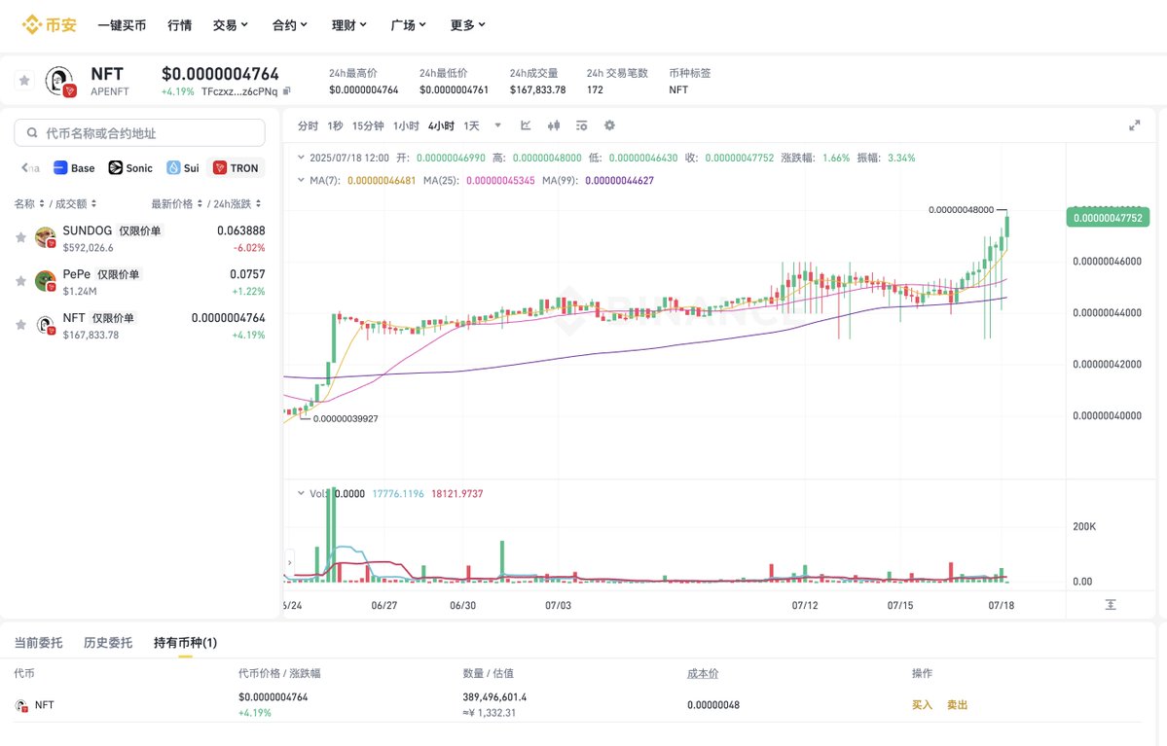Screen dimensions: 1167x746
Task: Set chart interval to 1秒
Action: pos(335,125)
